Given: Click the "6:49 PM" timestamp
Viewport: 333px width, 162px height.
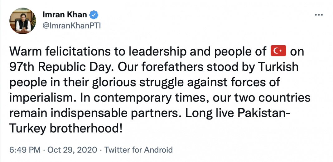Looking at the screenshot, I should (x=25, y=150).
